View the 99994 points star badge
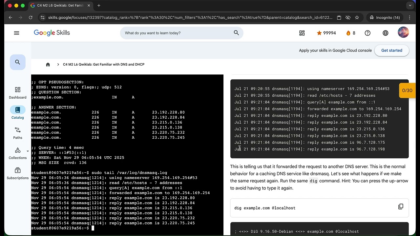This screenshot has height=236, width=420. pos(326,33)
